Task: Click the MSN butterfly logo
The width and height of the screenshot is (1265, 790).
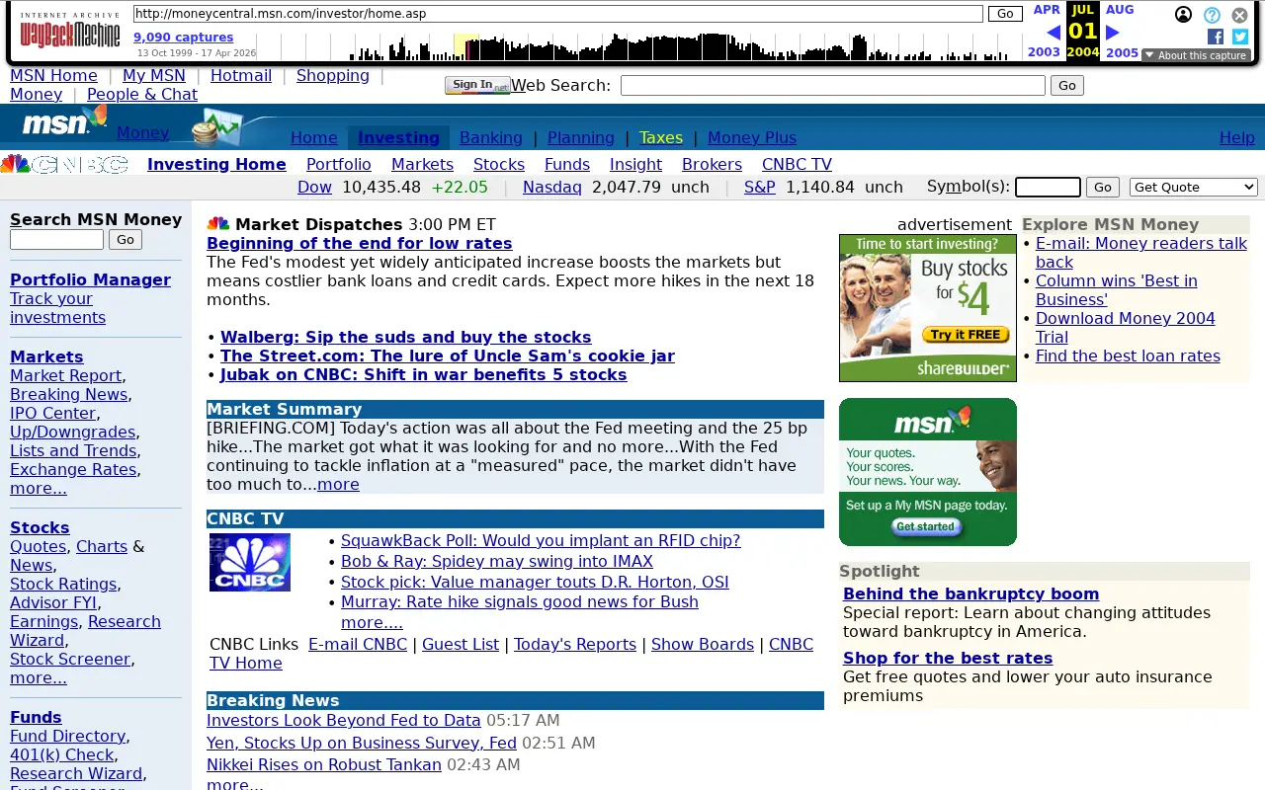Action: click(64, 122)
